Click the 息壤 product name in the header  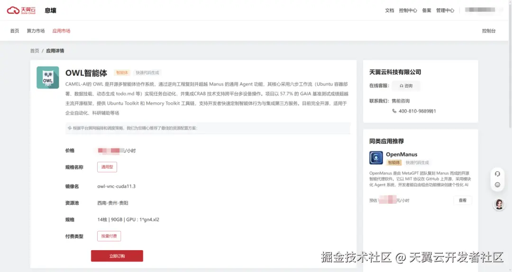coord(51,10)
